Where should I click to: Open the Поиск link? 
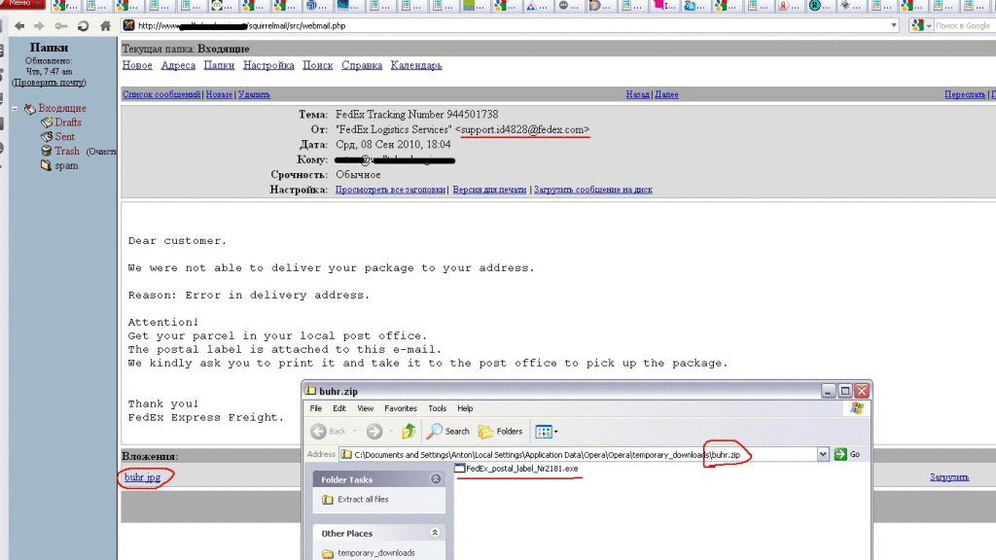pyautogui.click(x=318, y=65)
